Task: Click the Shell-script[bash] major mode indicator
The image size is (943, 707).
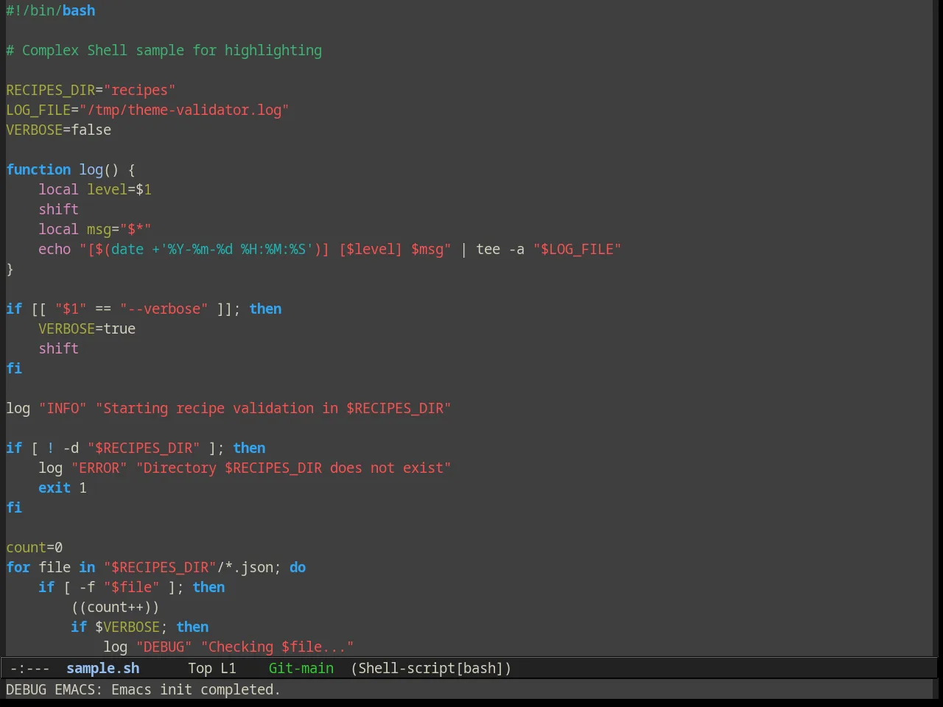Action: coord(431,668)
